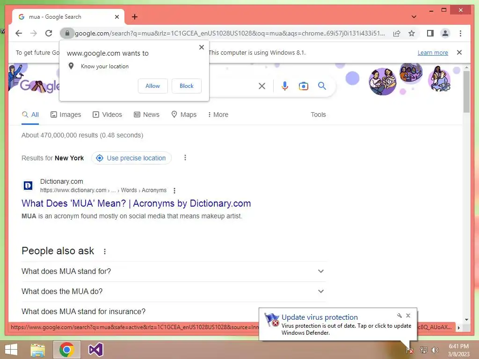This screenshot has height=359, width=479.
Task: Open the volume tray icon
Action: 435,350
